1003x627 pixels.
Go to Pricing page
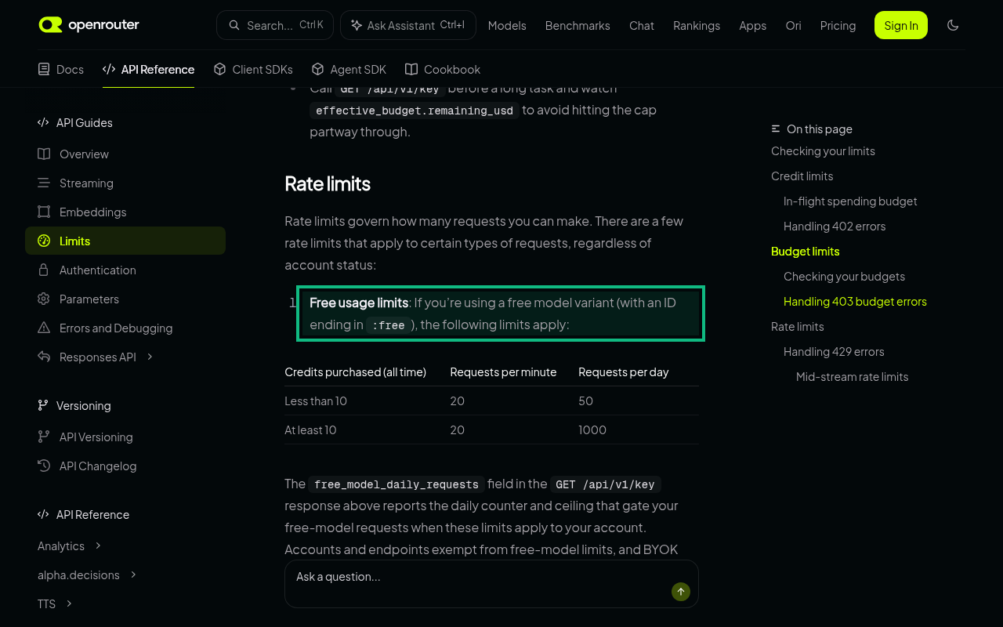[x=838, y=25]
